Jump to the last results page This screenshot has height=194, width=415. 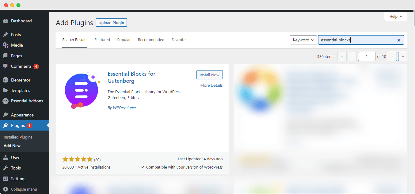click(x=403, y=56)
